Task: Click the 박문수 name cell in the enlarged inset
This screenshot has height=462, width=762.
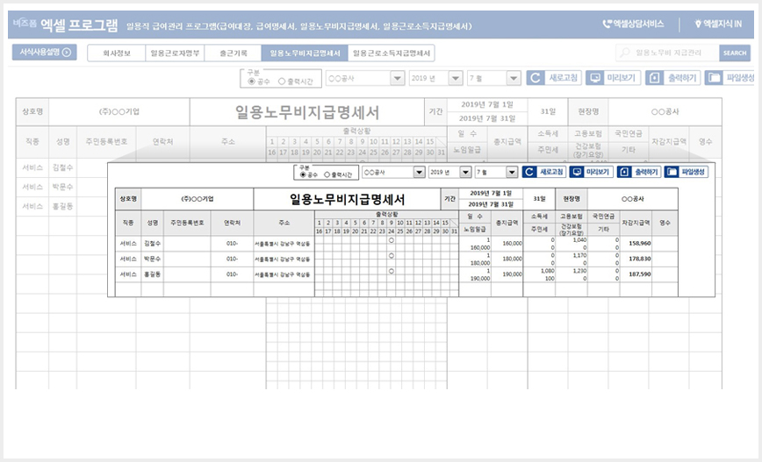Action: tap(152, 259)
